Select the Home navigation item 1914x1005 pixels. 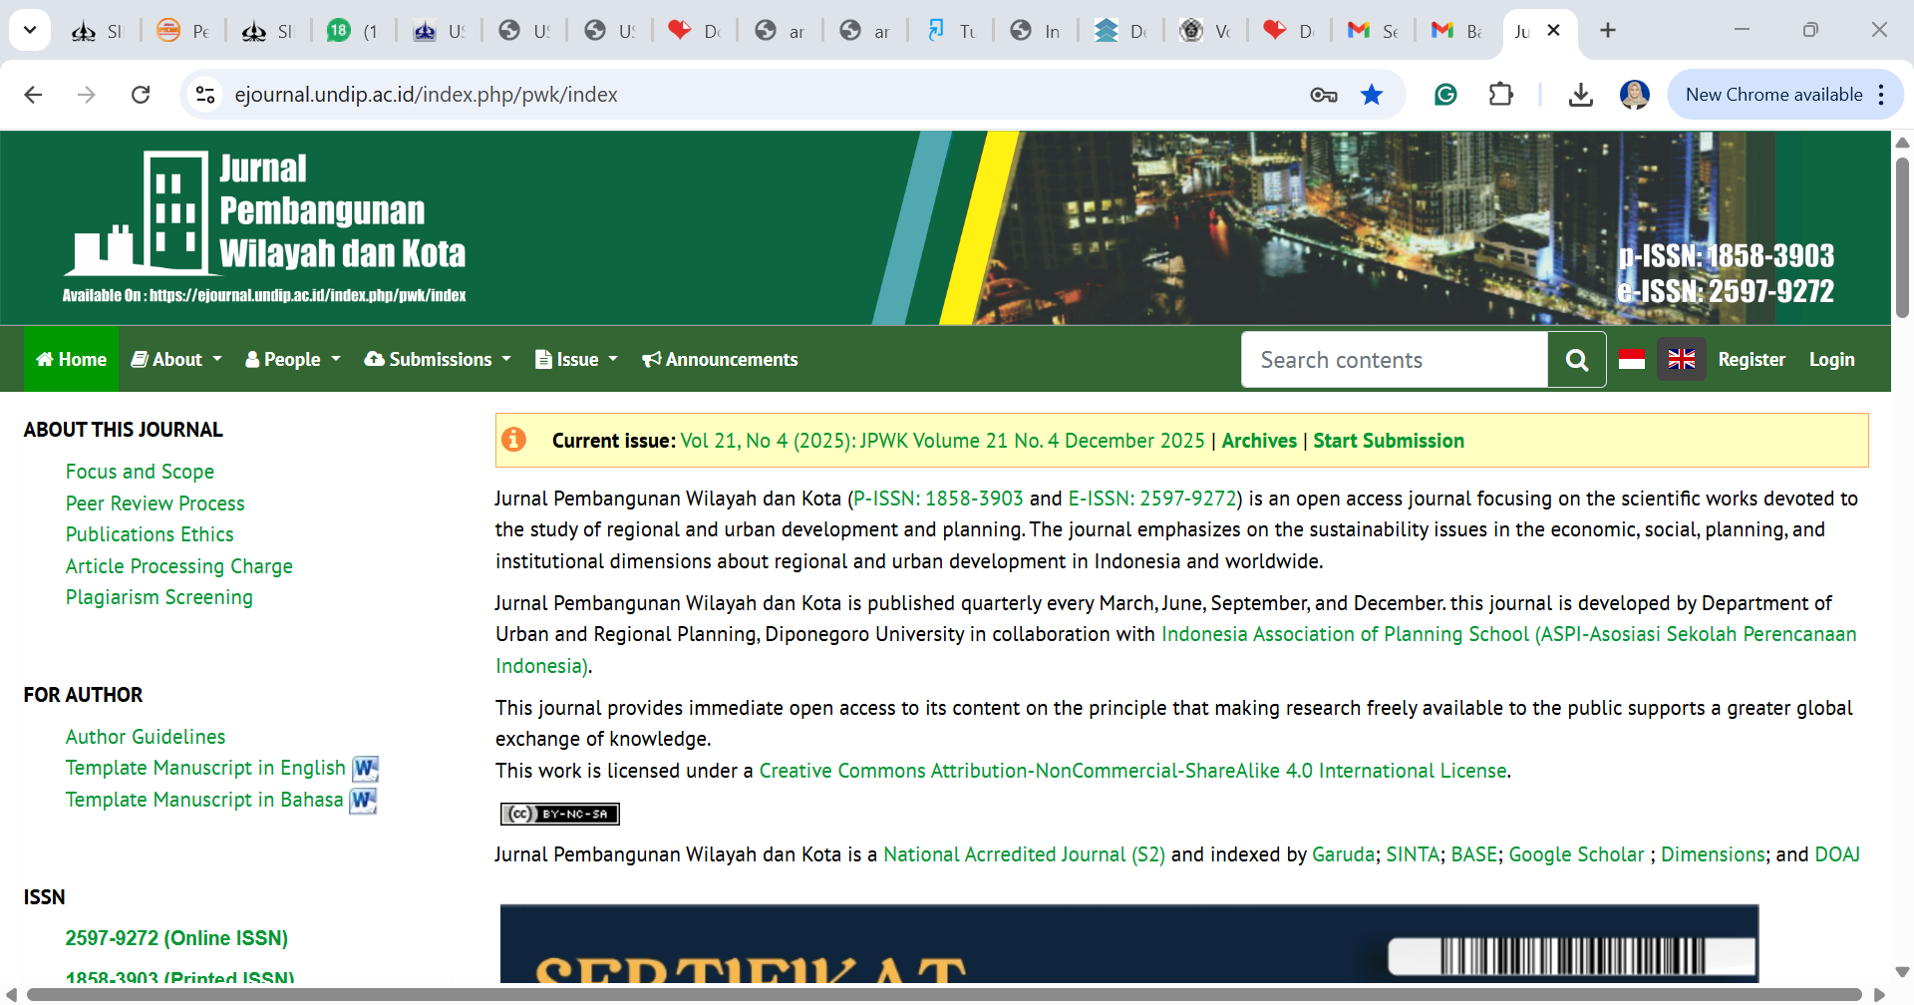coord(71,360)
